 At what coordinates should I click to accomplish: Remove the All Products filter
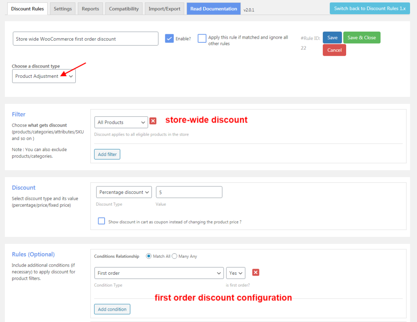tap(152, 121)
